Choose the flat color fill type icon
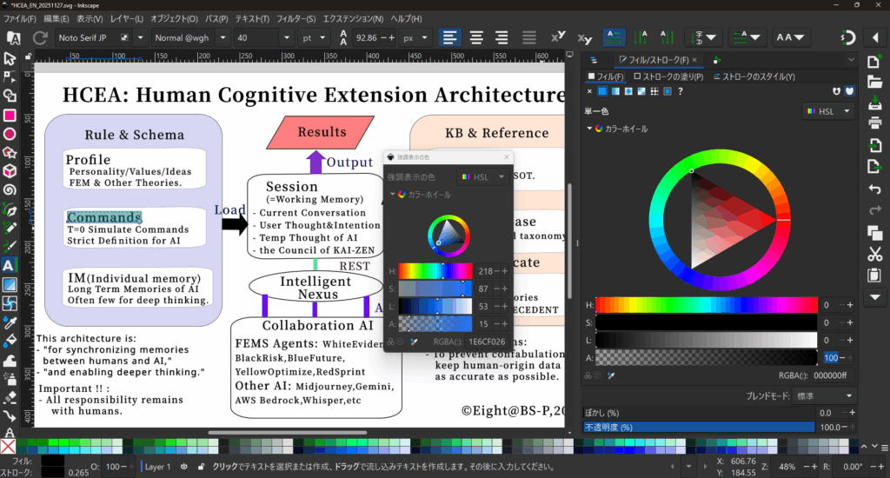This screenshot has width=890, height=478. [602, 91]
